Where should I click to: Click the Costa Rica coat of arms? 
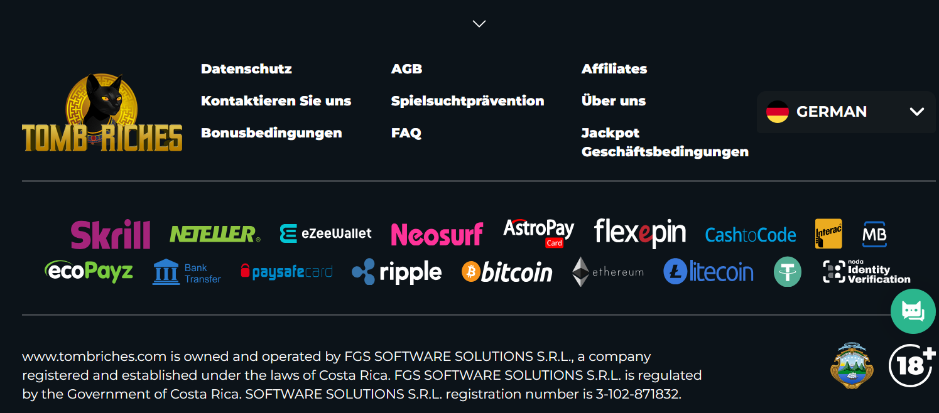(851, 365)
